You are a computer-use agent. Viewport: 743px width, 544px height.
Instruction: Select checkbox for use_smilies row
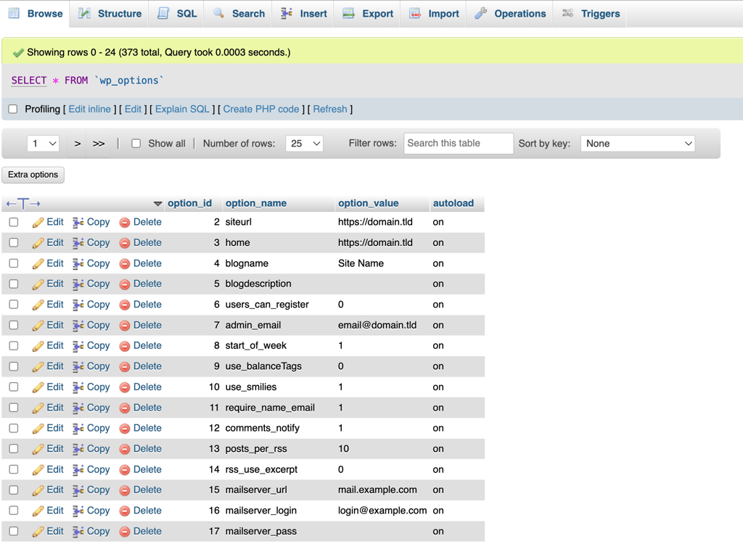click(14, 387)
